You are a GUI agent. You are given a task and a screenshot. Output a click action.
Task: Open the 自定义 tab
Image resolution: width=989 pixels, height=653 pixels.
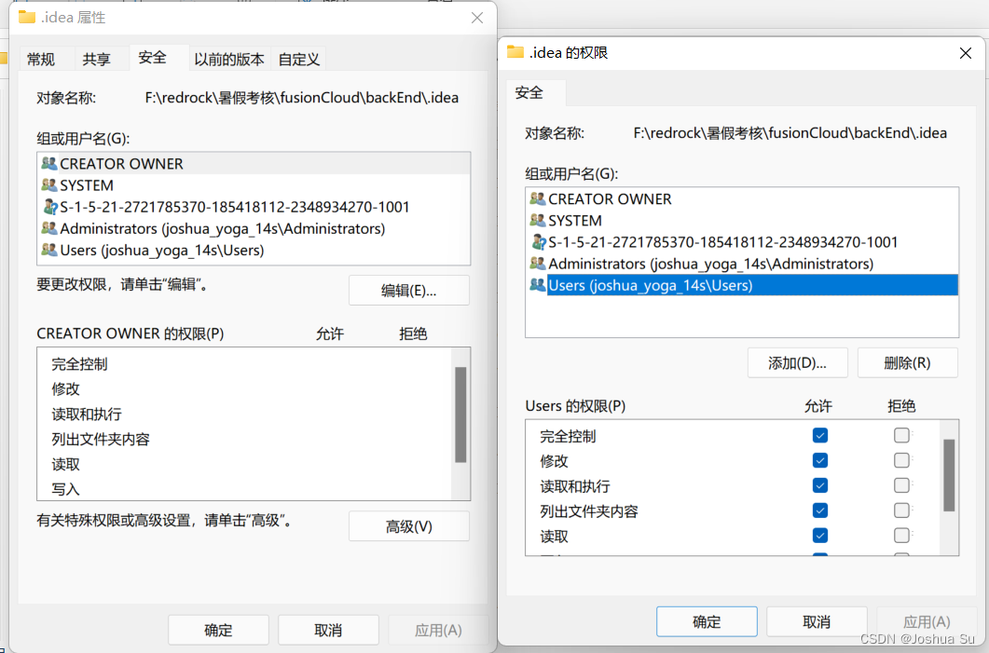(x=300, y=58)
